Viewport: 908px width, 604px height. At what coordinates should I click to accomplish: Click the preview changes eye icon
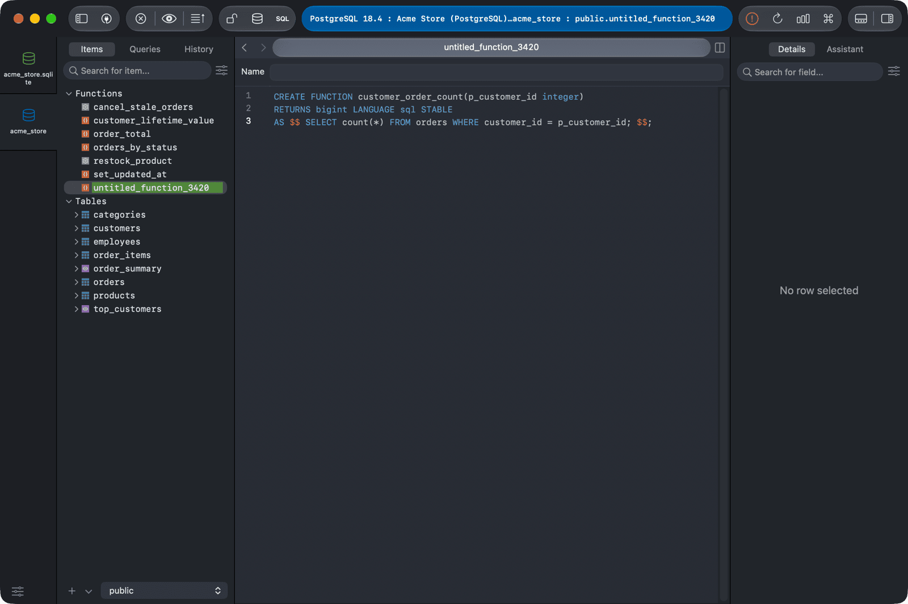tap(169, 19)
